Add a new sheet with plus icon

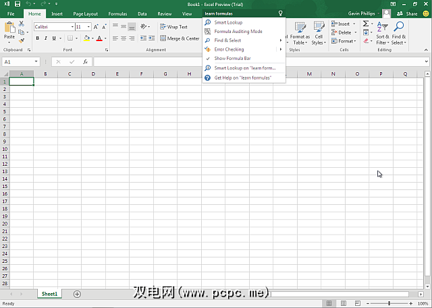[x=77, y=294]
